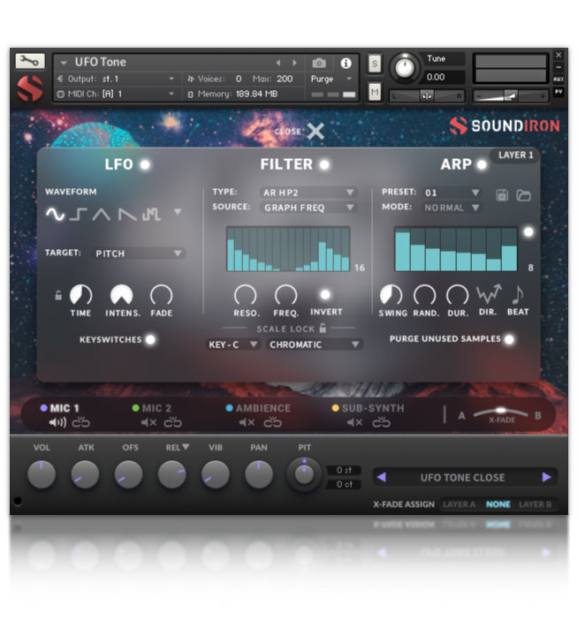Image resolution: width=578 pixels, height=636 pixels.
Task: Select the SUB-SYNTH layer tab
Action: 371,408
